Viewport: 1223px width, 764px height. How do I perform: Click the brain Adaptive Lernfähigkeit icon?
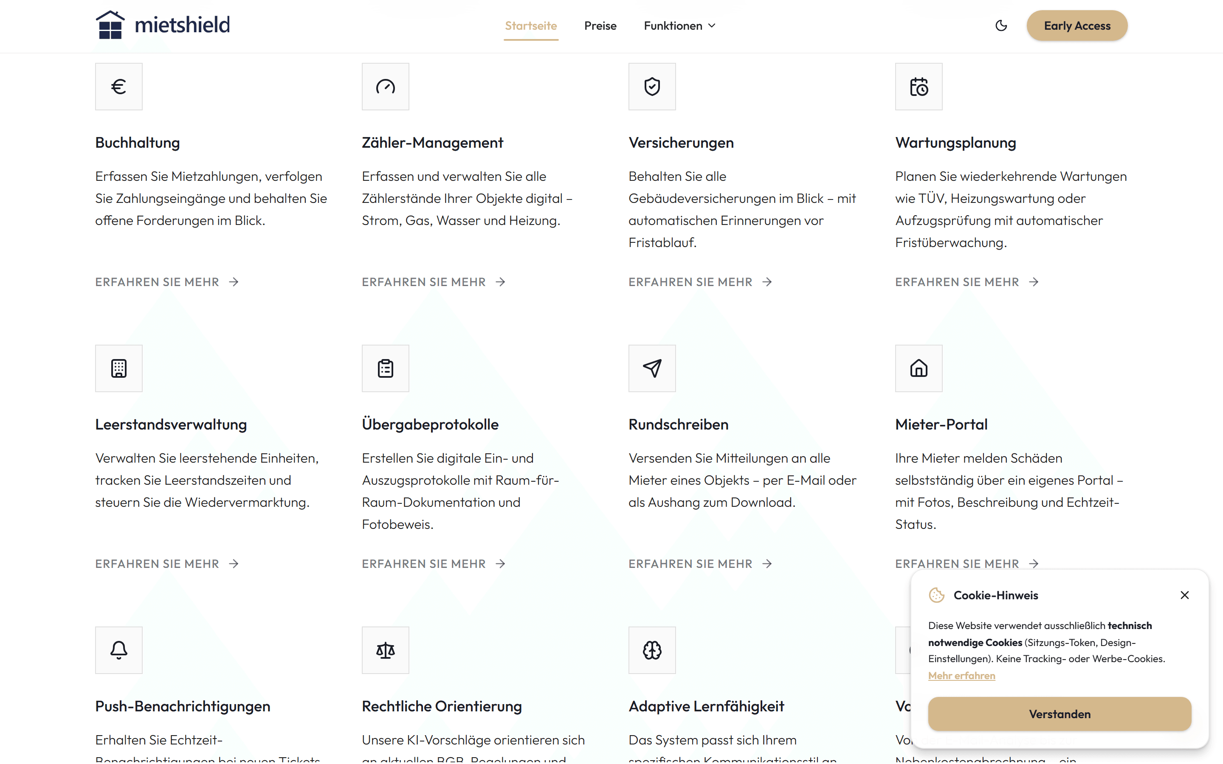pyautogui.click(x=652, y=650)
